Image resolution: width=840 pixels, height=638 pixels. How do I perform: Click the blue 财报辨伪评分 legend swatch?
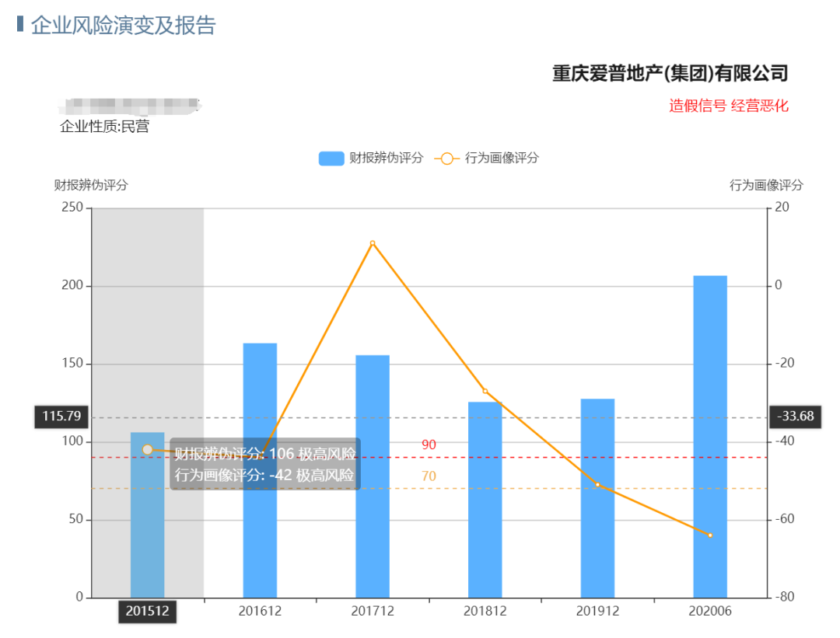[x=331, y=159]
